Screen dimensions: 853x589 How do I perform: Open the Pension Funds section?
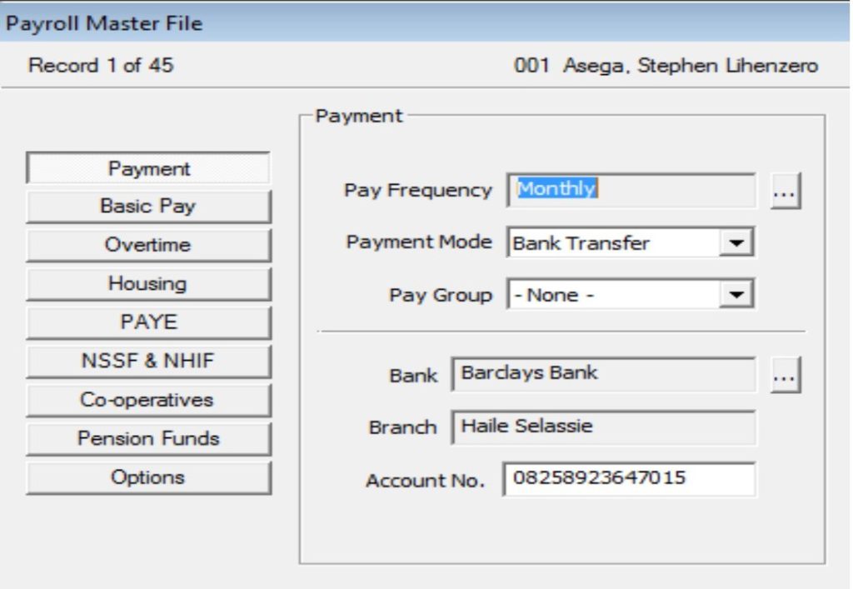click(147, 437)
